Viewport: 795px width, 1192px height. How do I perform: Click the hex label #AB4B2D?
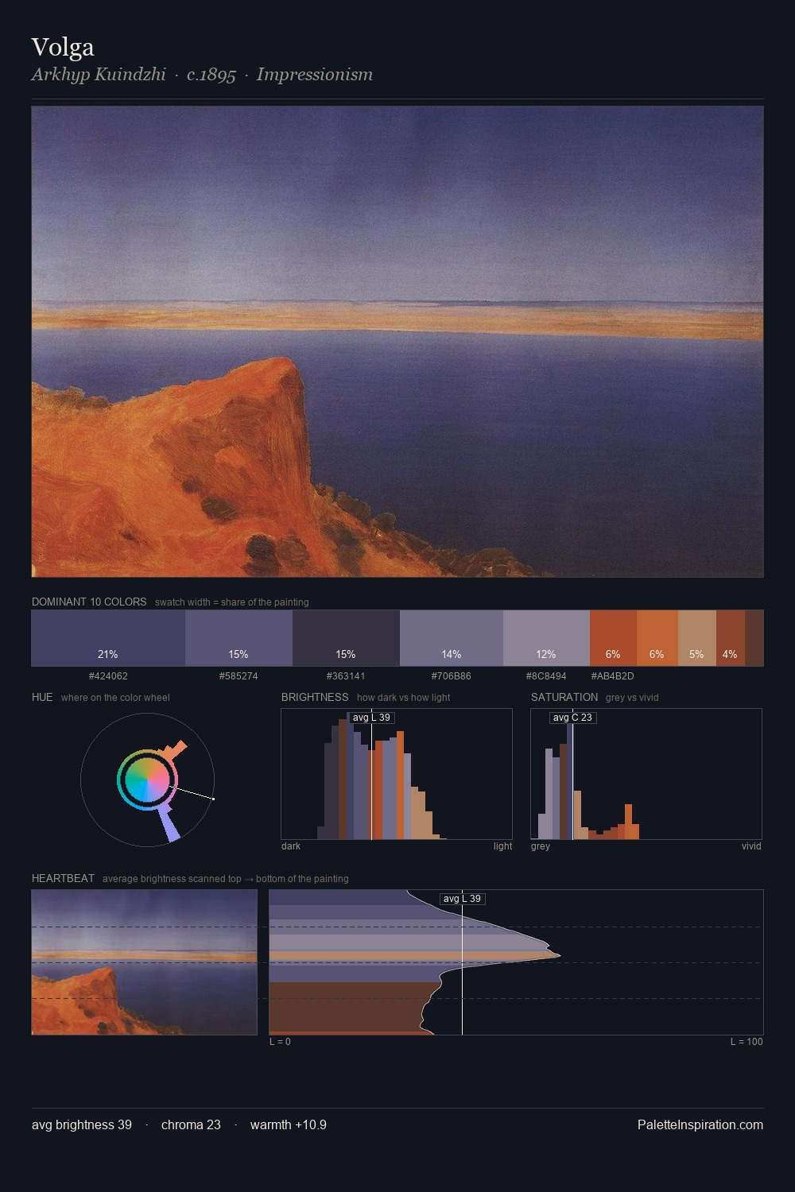pyautogui.click(x=613, y=676)
